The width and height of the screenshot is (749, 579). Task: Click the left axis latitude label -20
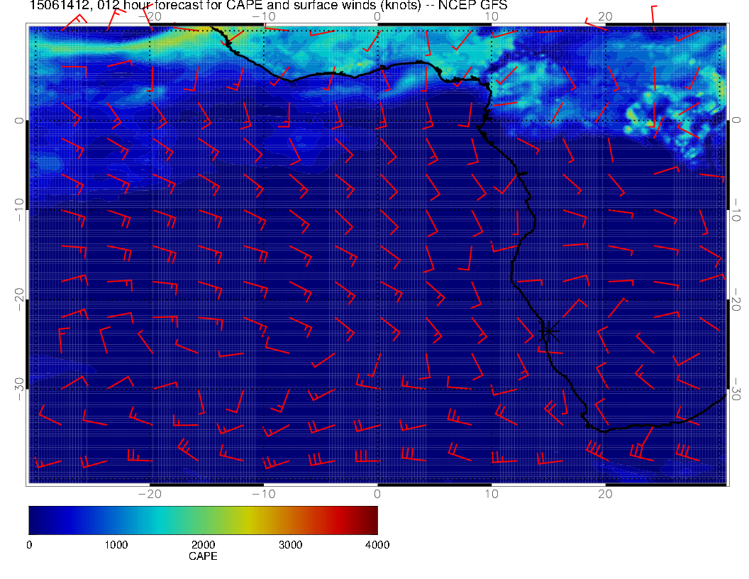point(18,299)
